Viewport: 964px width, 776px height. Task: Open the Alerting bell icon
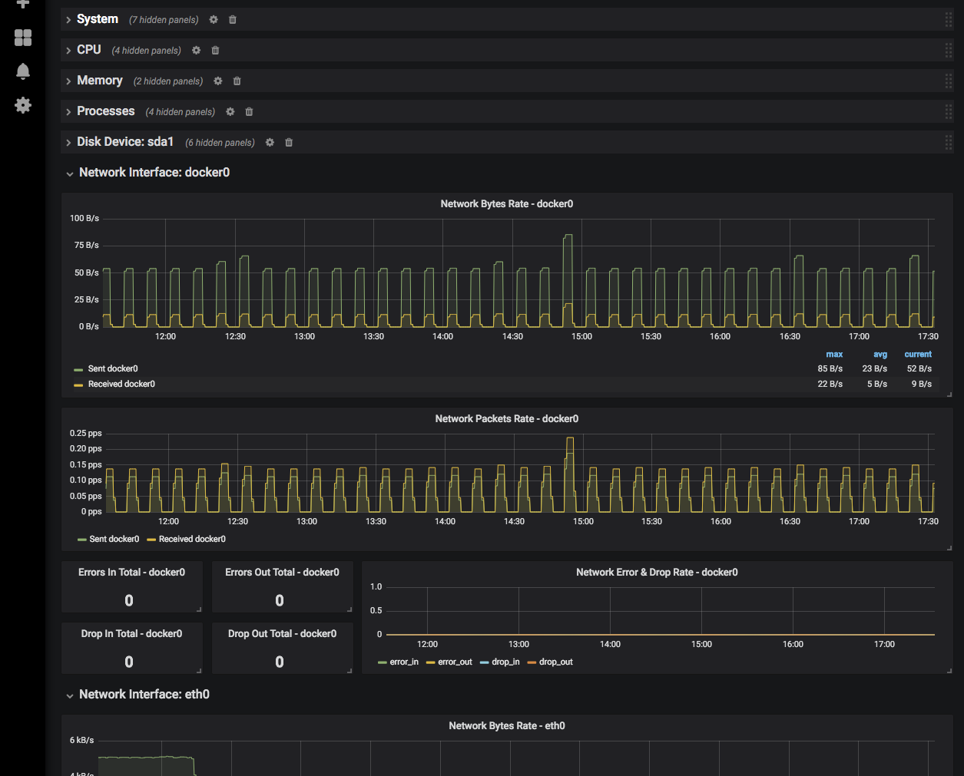point(23,71)
